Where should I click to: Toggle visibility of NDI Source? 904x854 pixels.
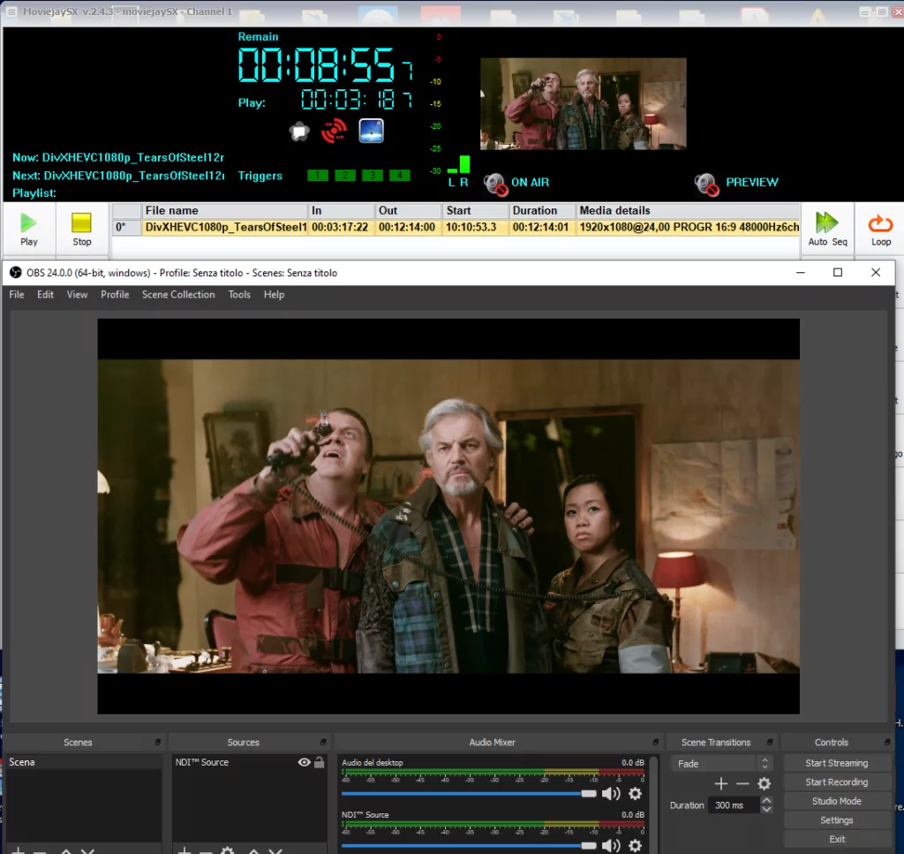point(305,762)
